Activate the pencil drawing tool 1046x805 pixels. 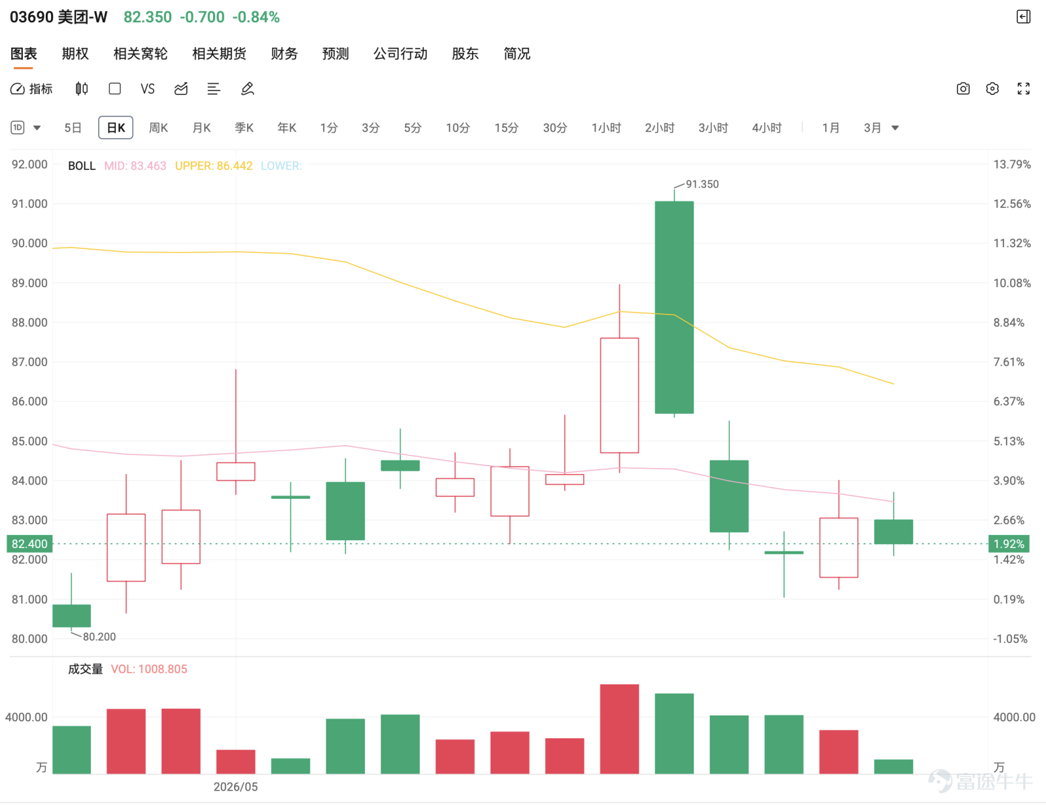pos(247,89)
